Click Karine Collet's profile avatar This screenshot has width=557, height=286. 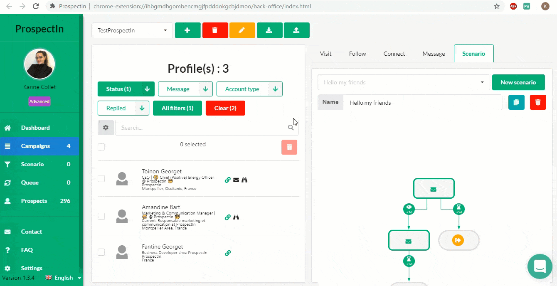point(39,64)
